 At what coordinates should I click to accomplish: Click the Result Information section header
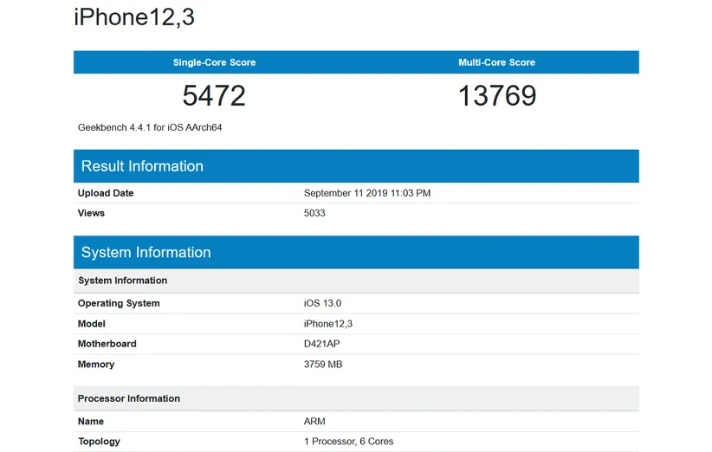point(142,166)
